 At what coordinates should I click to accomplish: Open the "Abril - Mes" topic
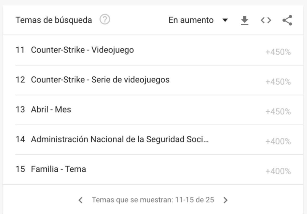click(51, 109)
